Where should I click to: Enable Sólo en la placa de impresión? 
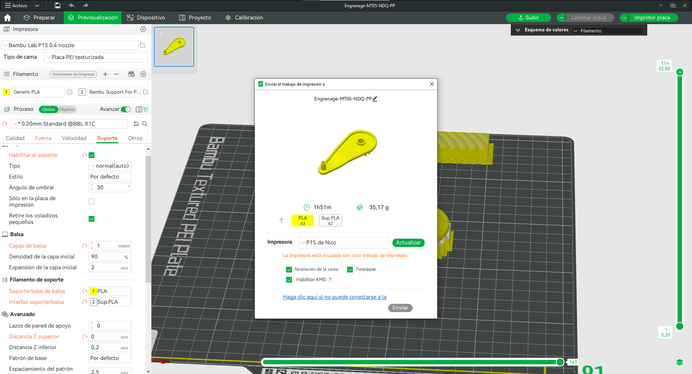(x=92, y=202)
